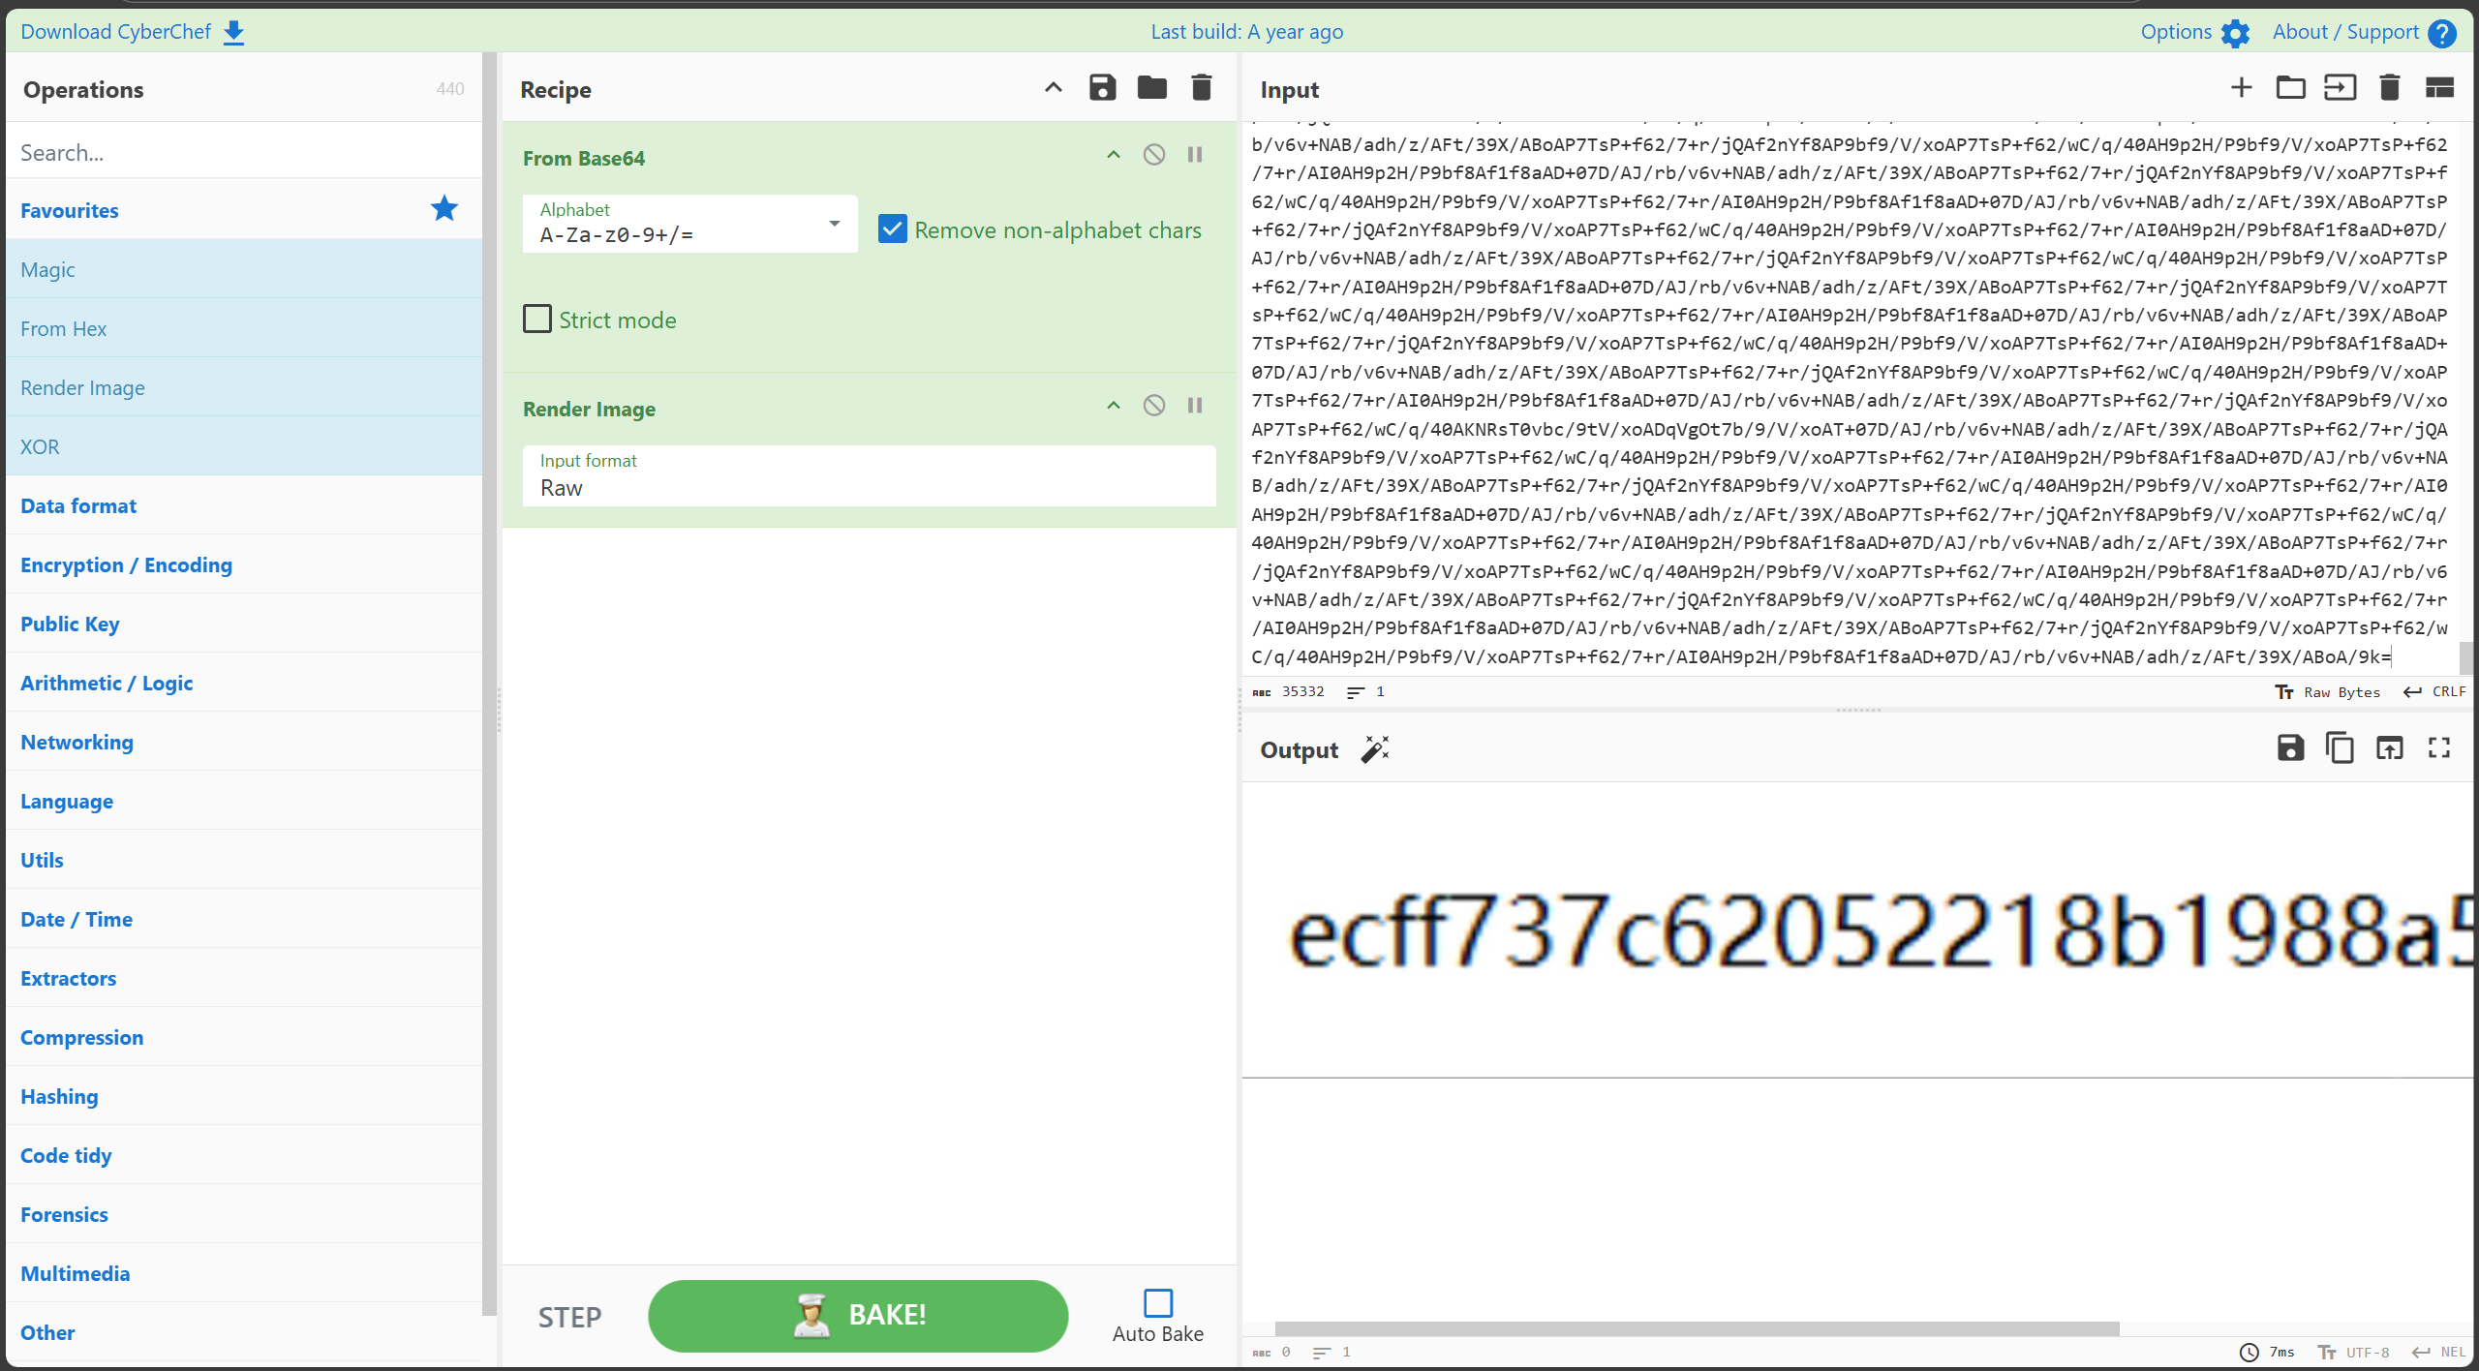This screenshot has height=1371, width=2479.
Task: Click the Magic wand output icon
Action: [x=1375, y=749]
